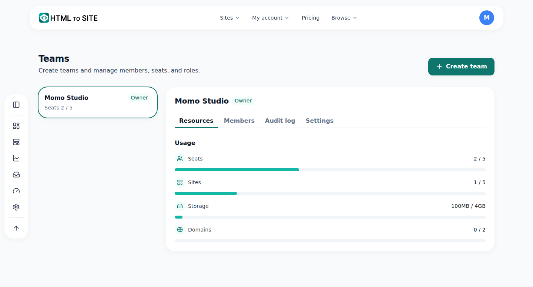Open the speed gauge icon in sidebar
The height and width of the screenshot is (287, 533).
click(x=16, y=191)
